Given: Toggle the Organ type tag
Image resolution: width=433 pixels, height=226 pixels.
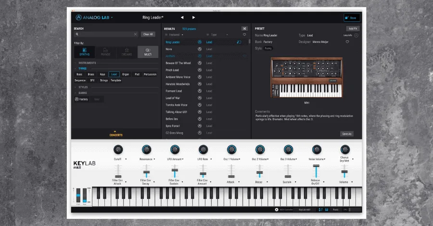Looking at the screenshot, I should click(x=126, y=74).
